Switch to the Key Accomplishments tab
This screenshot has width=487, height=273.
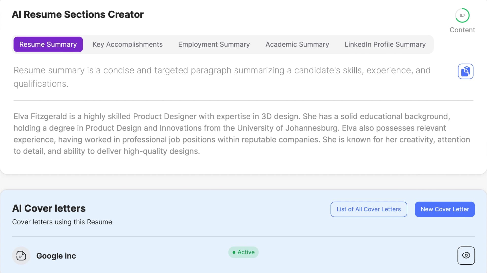pos(127,44)
